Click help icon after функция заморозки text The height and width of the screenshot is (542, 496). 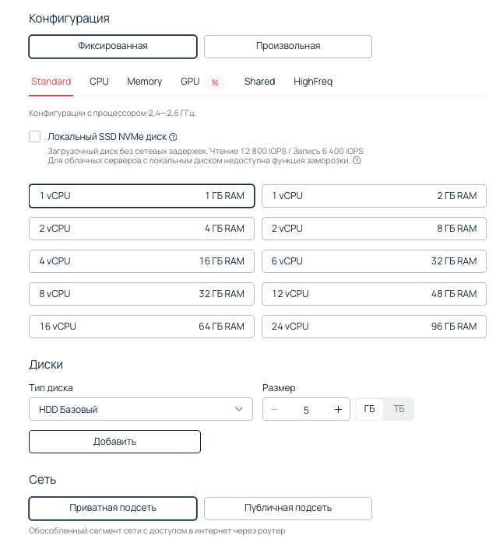pos(357,161)
